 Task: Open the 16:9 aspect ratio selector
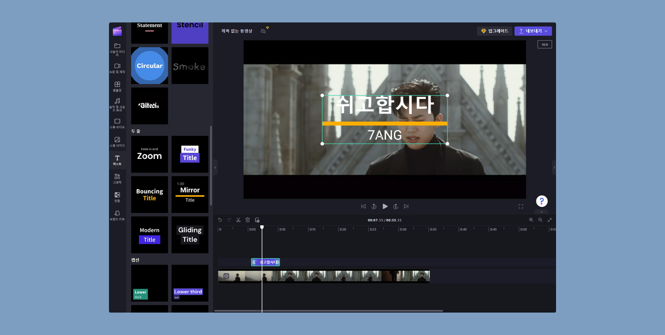pos(545,44)
